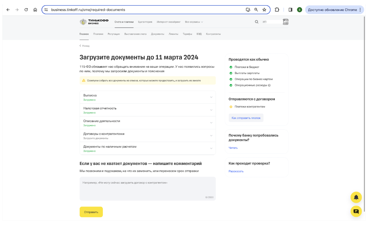Image resolution: width=376 pixels, height=228 pixels.
Task: Click the Отправить submit button
Action: coord(91,212)
